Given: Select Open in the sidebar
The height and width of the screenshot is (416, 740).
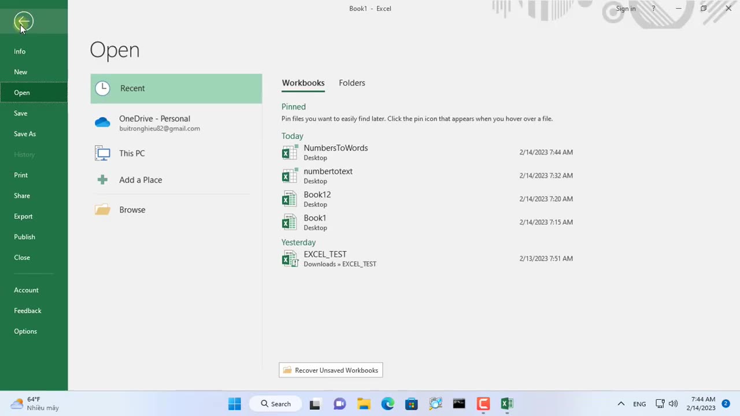Looking at the screenshot, I should point(34,92).
